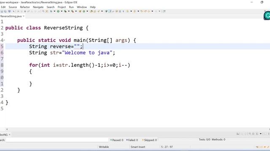Click 'Passed: 0' in TestNG panel
The image size is (270, 151).
[x=117, y=140]
